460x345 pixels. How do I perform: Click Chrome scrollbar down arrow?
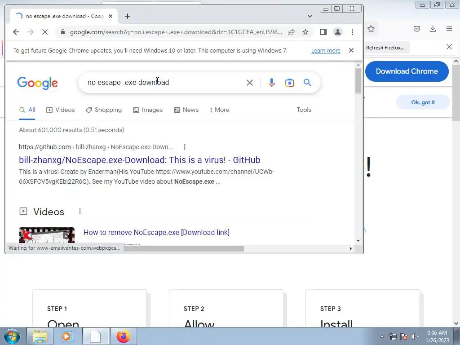coord(358,241)
